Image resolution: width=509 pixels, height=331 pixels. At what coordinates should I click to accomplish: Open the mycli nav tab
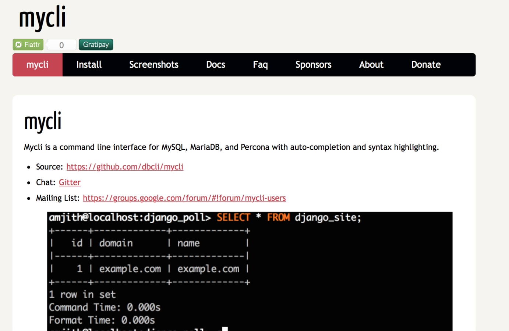pos(38,65)
